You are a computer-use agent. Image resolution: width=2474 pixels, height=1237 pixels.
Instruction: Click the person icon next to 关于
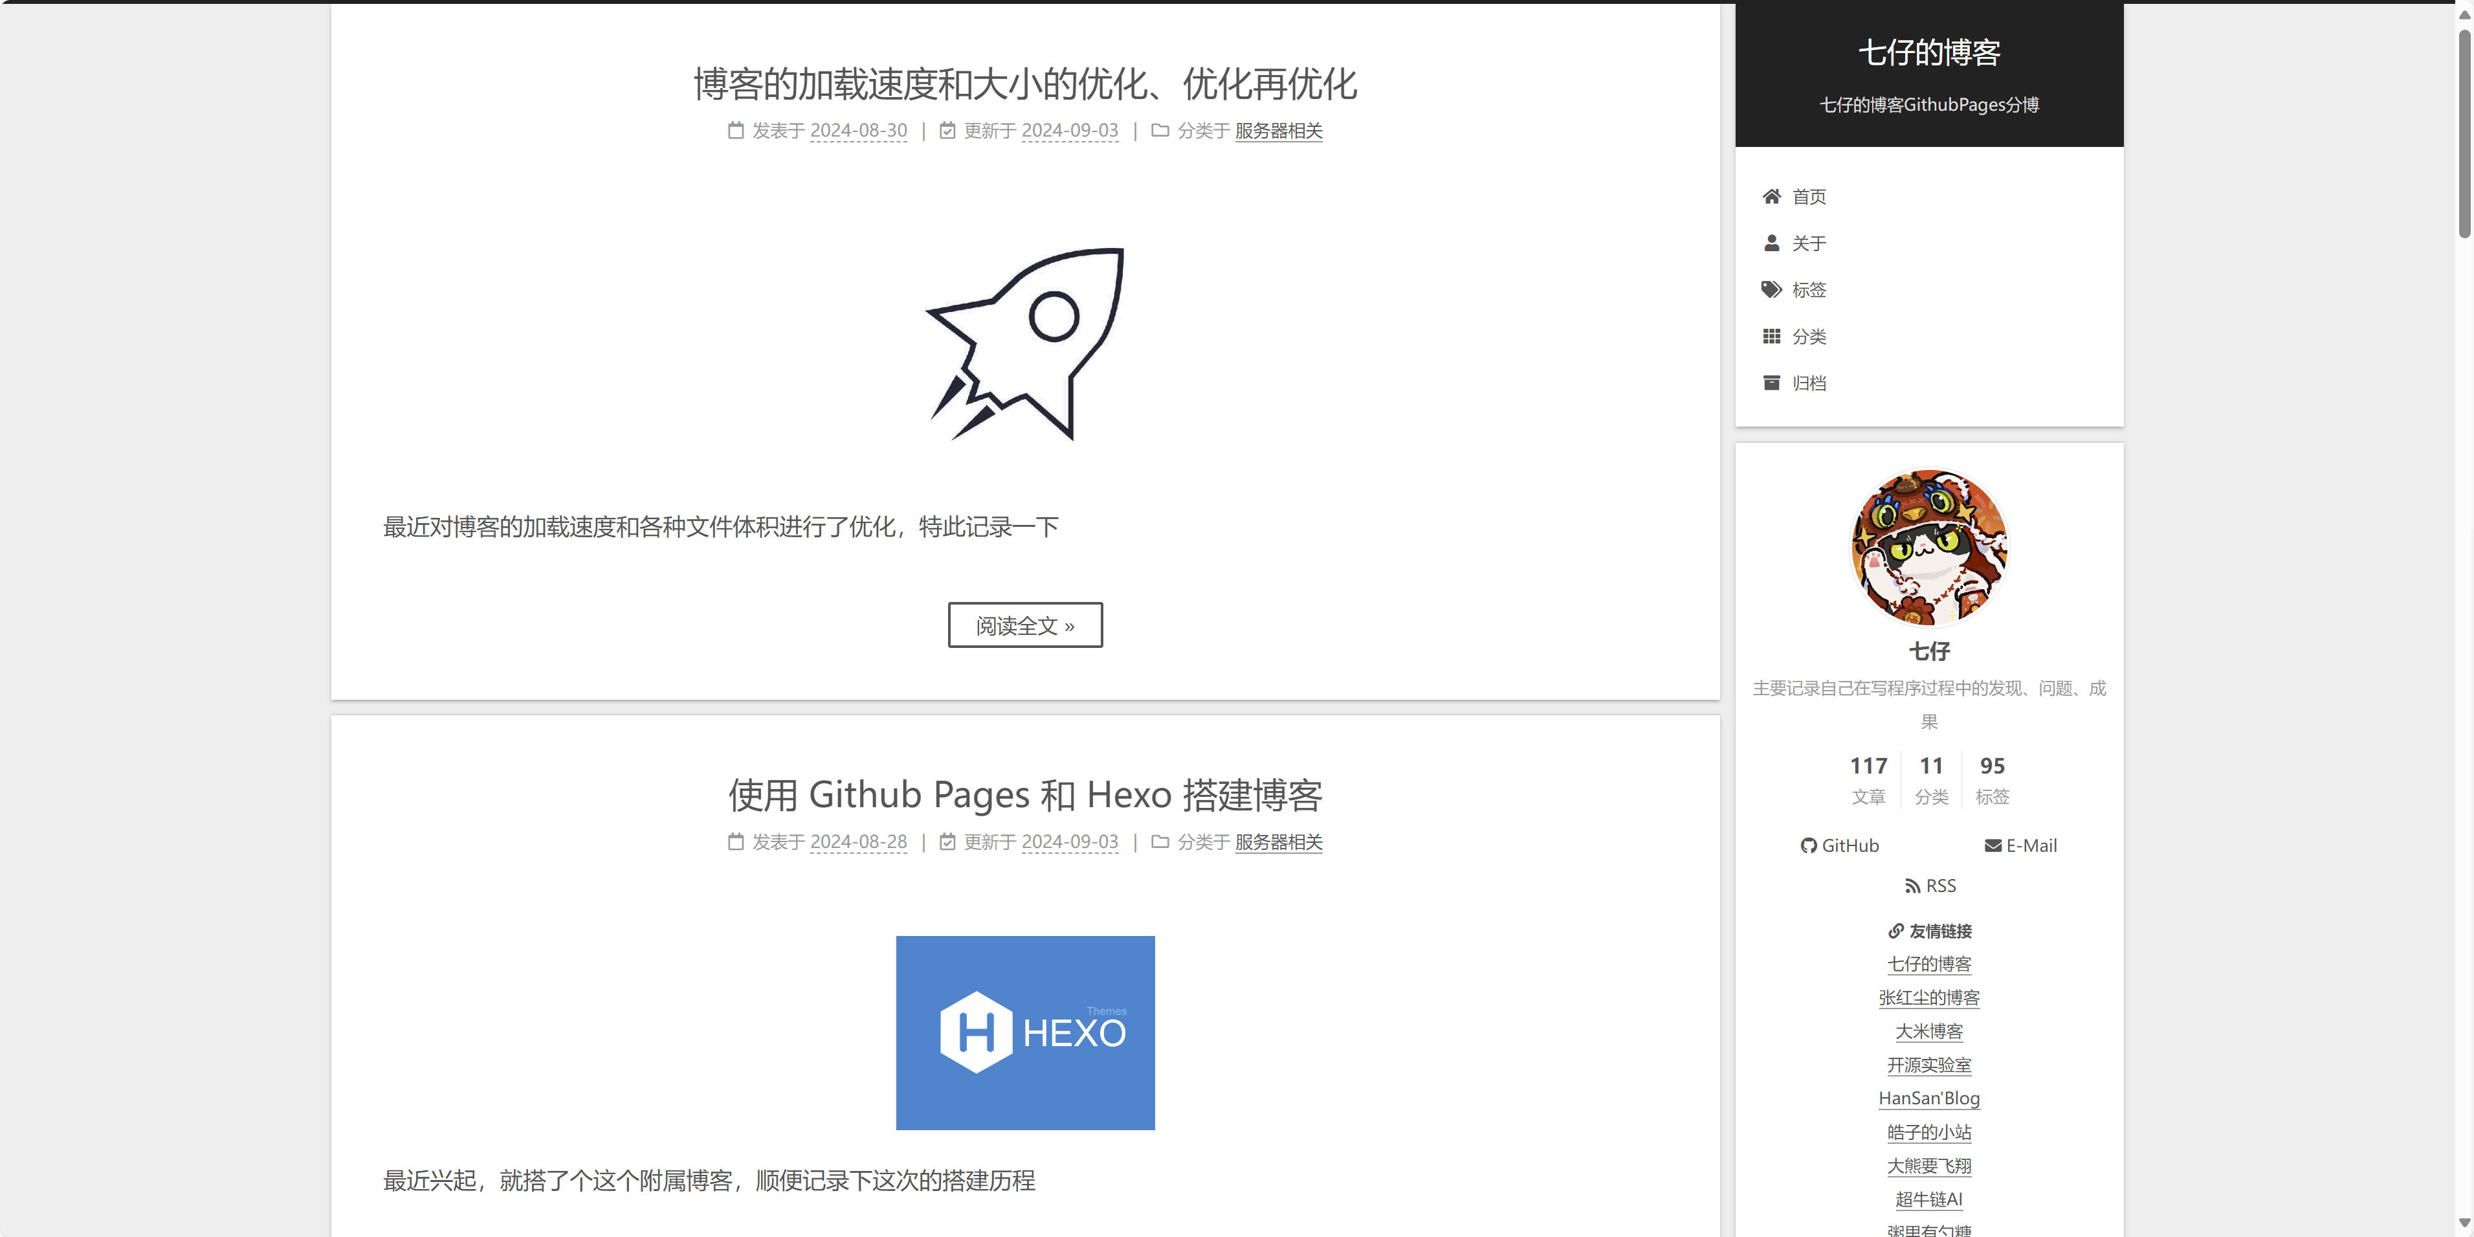click(1772, 243)
